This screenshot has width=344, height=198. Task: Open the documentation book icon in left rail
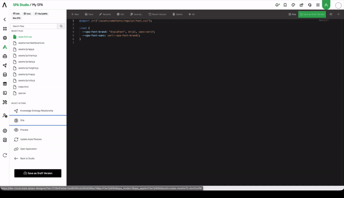(5, 140)
